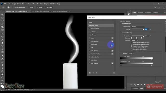Click the trash icon in Layer Style dialog

click(x=114, y=73)
